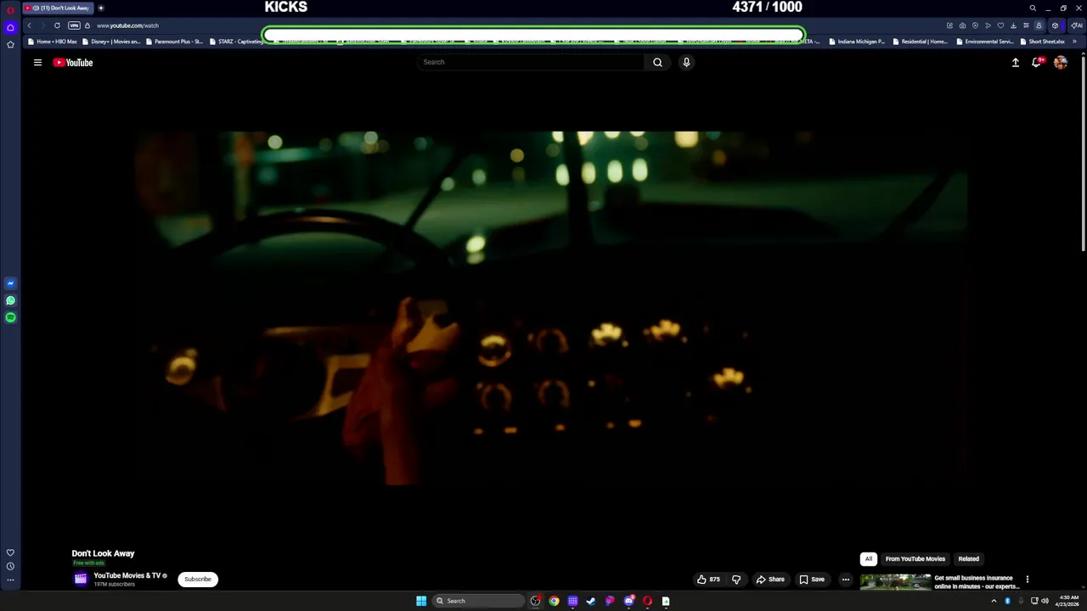The width and height of the screenshot is (1087, 611).
Task: Save the video to a playlist
Action: tap(812, 580)
